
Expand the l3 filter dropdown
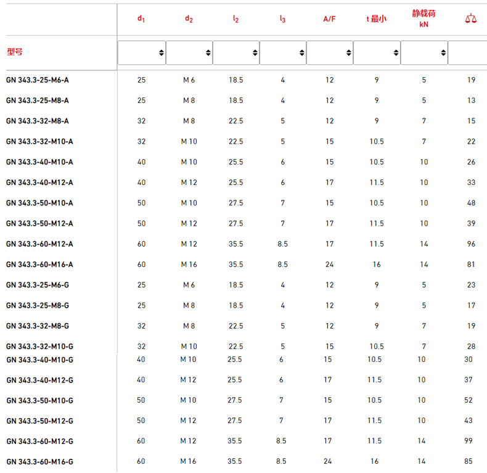tap(283, 52)
